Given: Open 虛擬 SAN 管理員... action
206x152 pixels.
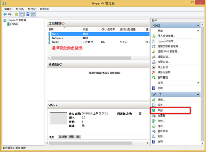Looking at the screenshot, I should (x=168, y=51).
